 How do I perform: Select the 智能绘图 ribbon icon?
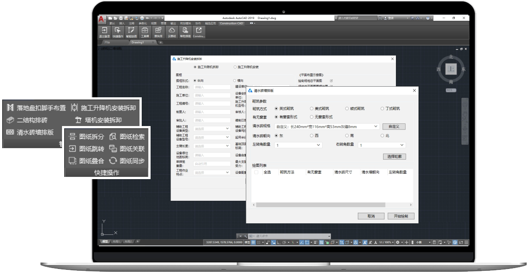click(x=132, y=31)
